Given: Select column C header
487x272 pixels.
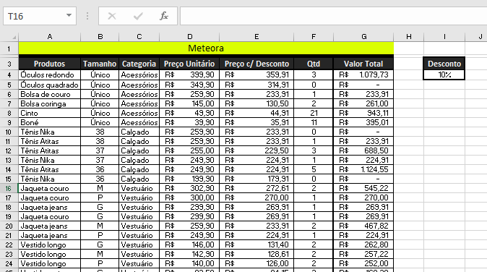Looking at the screenshot, I should [x=139, y=37].
